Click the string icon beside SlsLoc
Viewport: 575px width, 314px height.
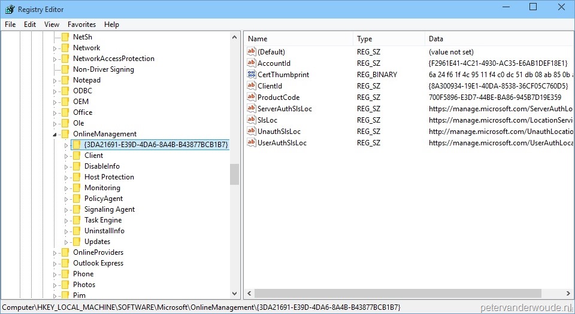click(x=251, y=120)
